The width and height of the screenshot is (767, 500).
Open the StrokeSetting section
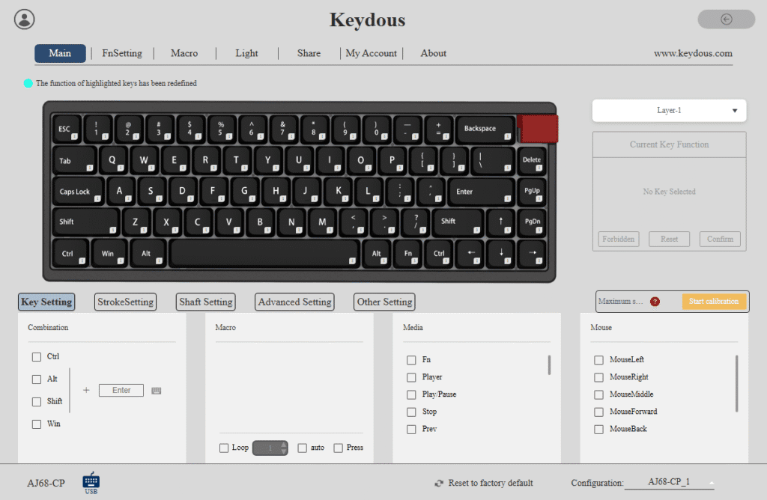(126, 302)
